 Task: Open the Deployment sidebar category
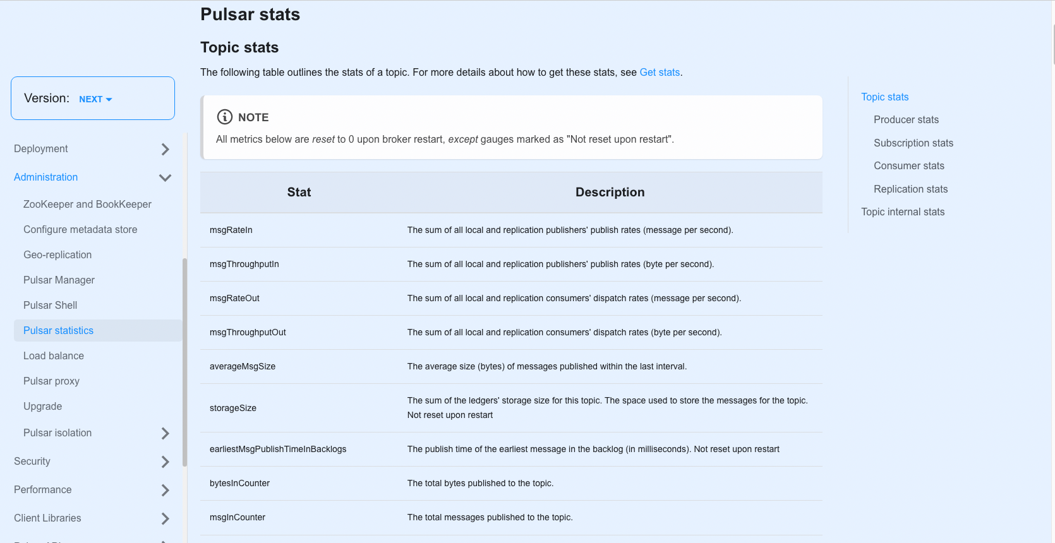41,149
